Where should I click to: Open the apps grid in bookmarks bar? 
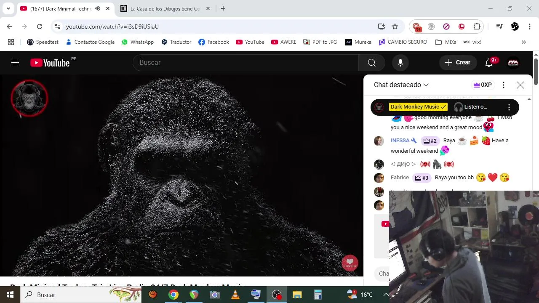[x=11, y=42]
